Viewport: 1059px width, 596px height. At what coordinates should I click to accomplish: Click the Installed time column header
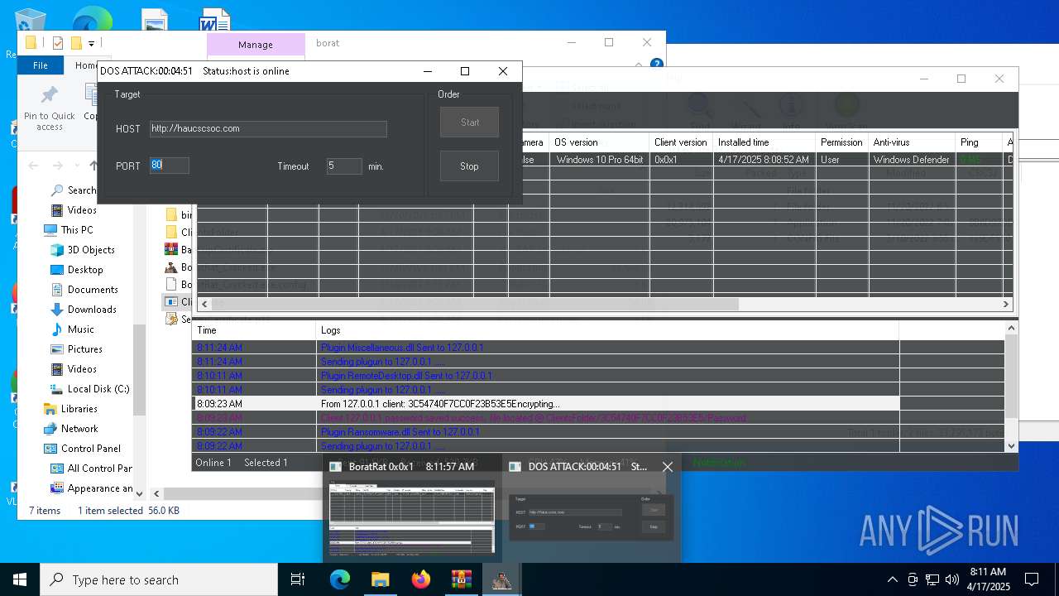[764, 142]
